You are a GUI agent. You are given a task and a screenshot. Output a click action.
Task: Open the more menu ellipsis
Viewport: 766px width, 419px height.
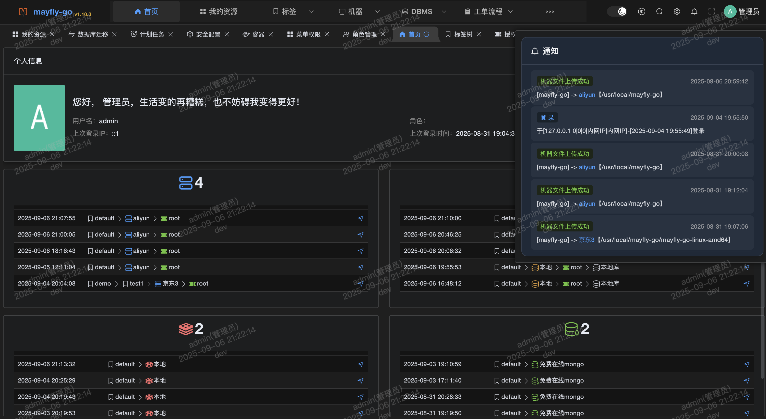tap(549, 11)
